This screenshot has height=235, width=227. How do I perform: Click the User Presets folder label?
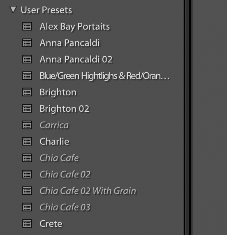click(46, 10)
